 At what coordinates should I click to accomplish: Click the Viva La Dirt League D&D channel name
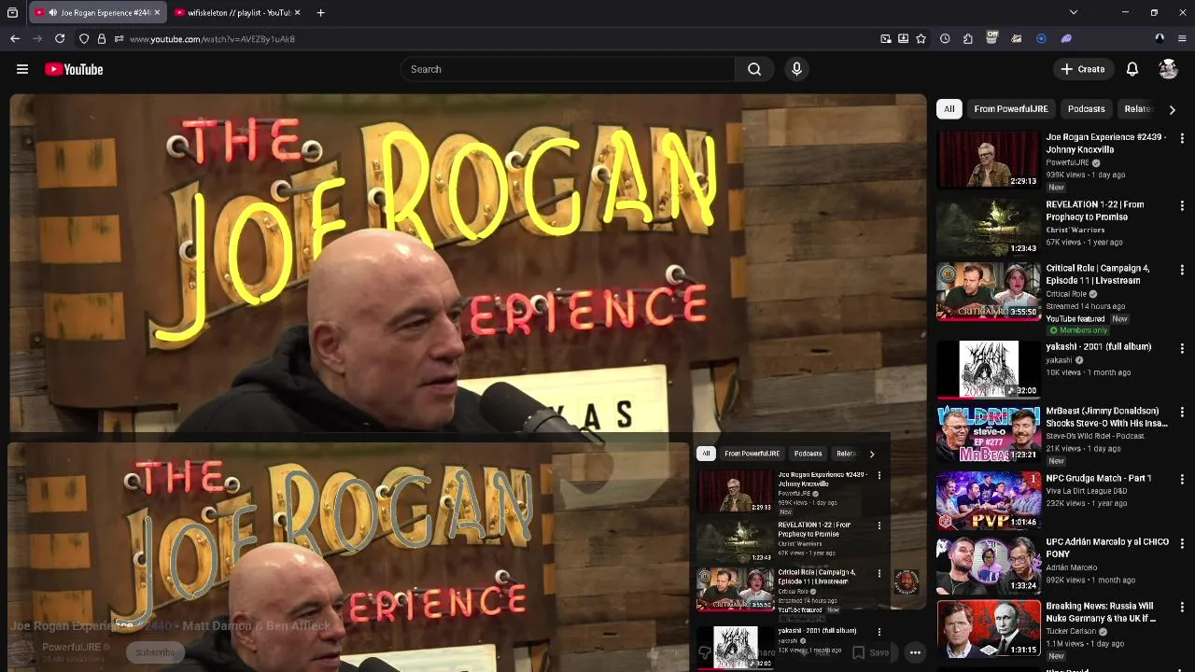1086,490
